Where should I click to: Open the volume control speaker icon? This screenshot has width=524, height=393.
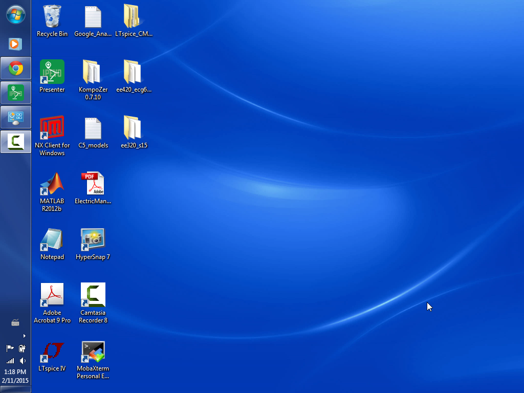[23, 361]
